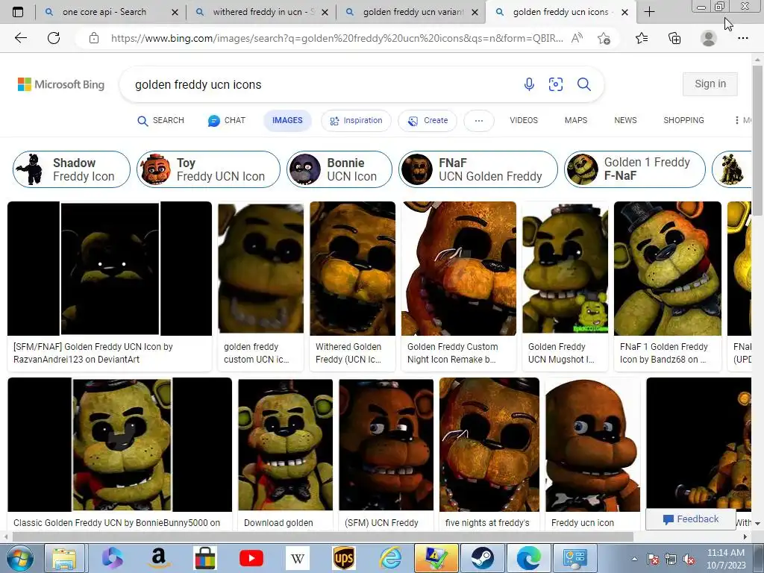Select 'FNaF UCN Golden Freddy' chip

click(478, 169)
